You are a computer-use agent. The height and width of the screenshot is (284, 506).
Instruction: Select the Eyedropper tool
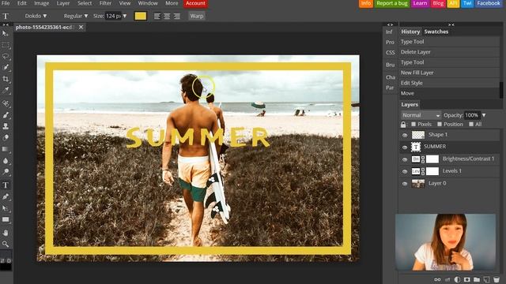pyautogui.click(x=6, y=91)
